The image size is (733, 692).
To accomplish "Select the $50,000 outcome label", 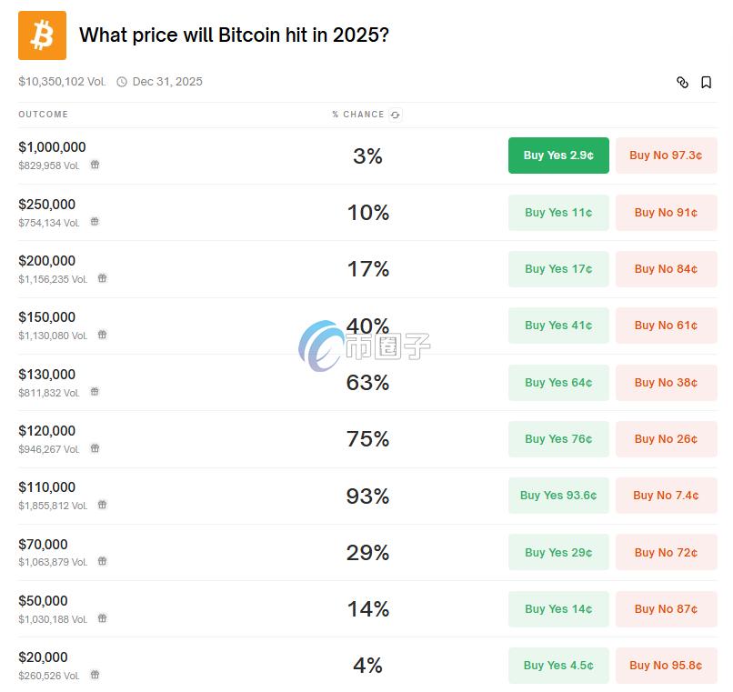I will point(43,601).
